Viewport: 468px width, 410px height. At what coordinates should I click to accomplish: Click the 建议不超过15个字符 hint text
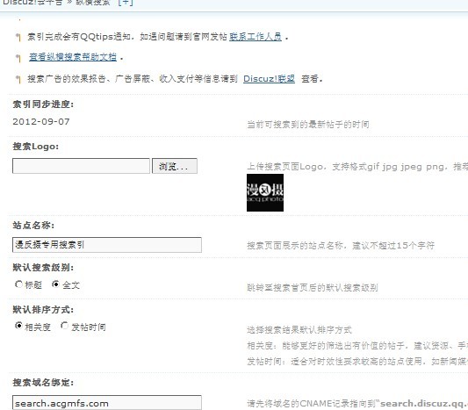pos(393,246)
